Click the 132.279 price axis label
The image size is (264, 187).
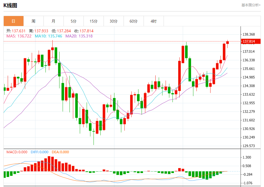[x=249, y=112]
